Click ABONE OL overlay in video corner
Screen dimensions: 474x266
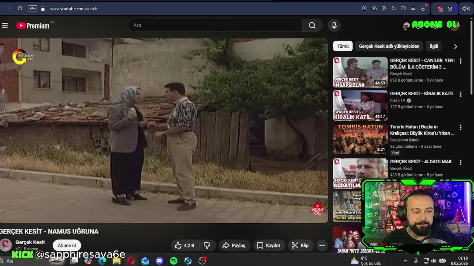tap(317, 209)
